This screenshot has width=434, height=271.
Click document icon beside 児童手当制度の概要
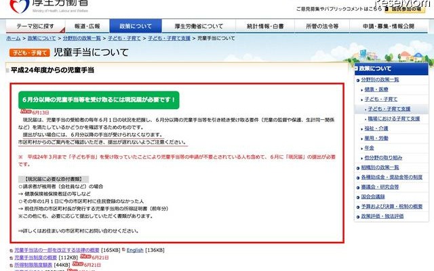point(12,257)
